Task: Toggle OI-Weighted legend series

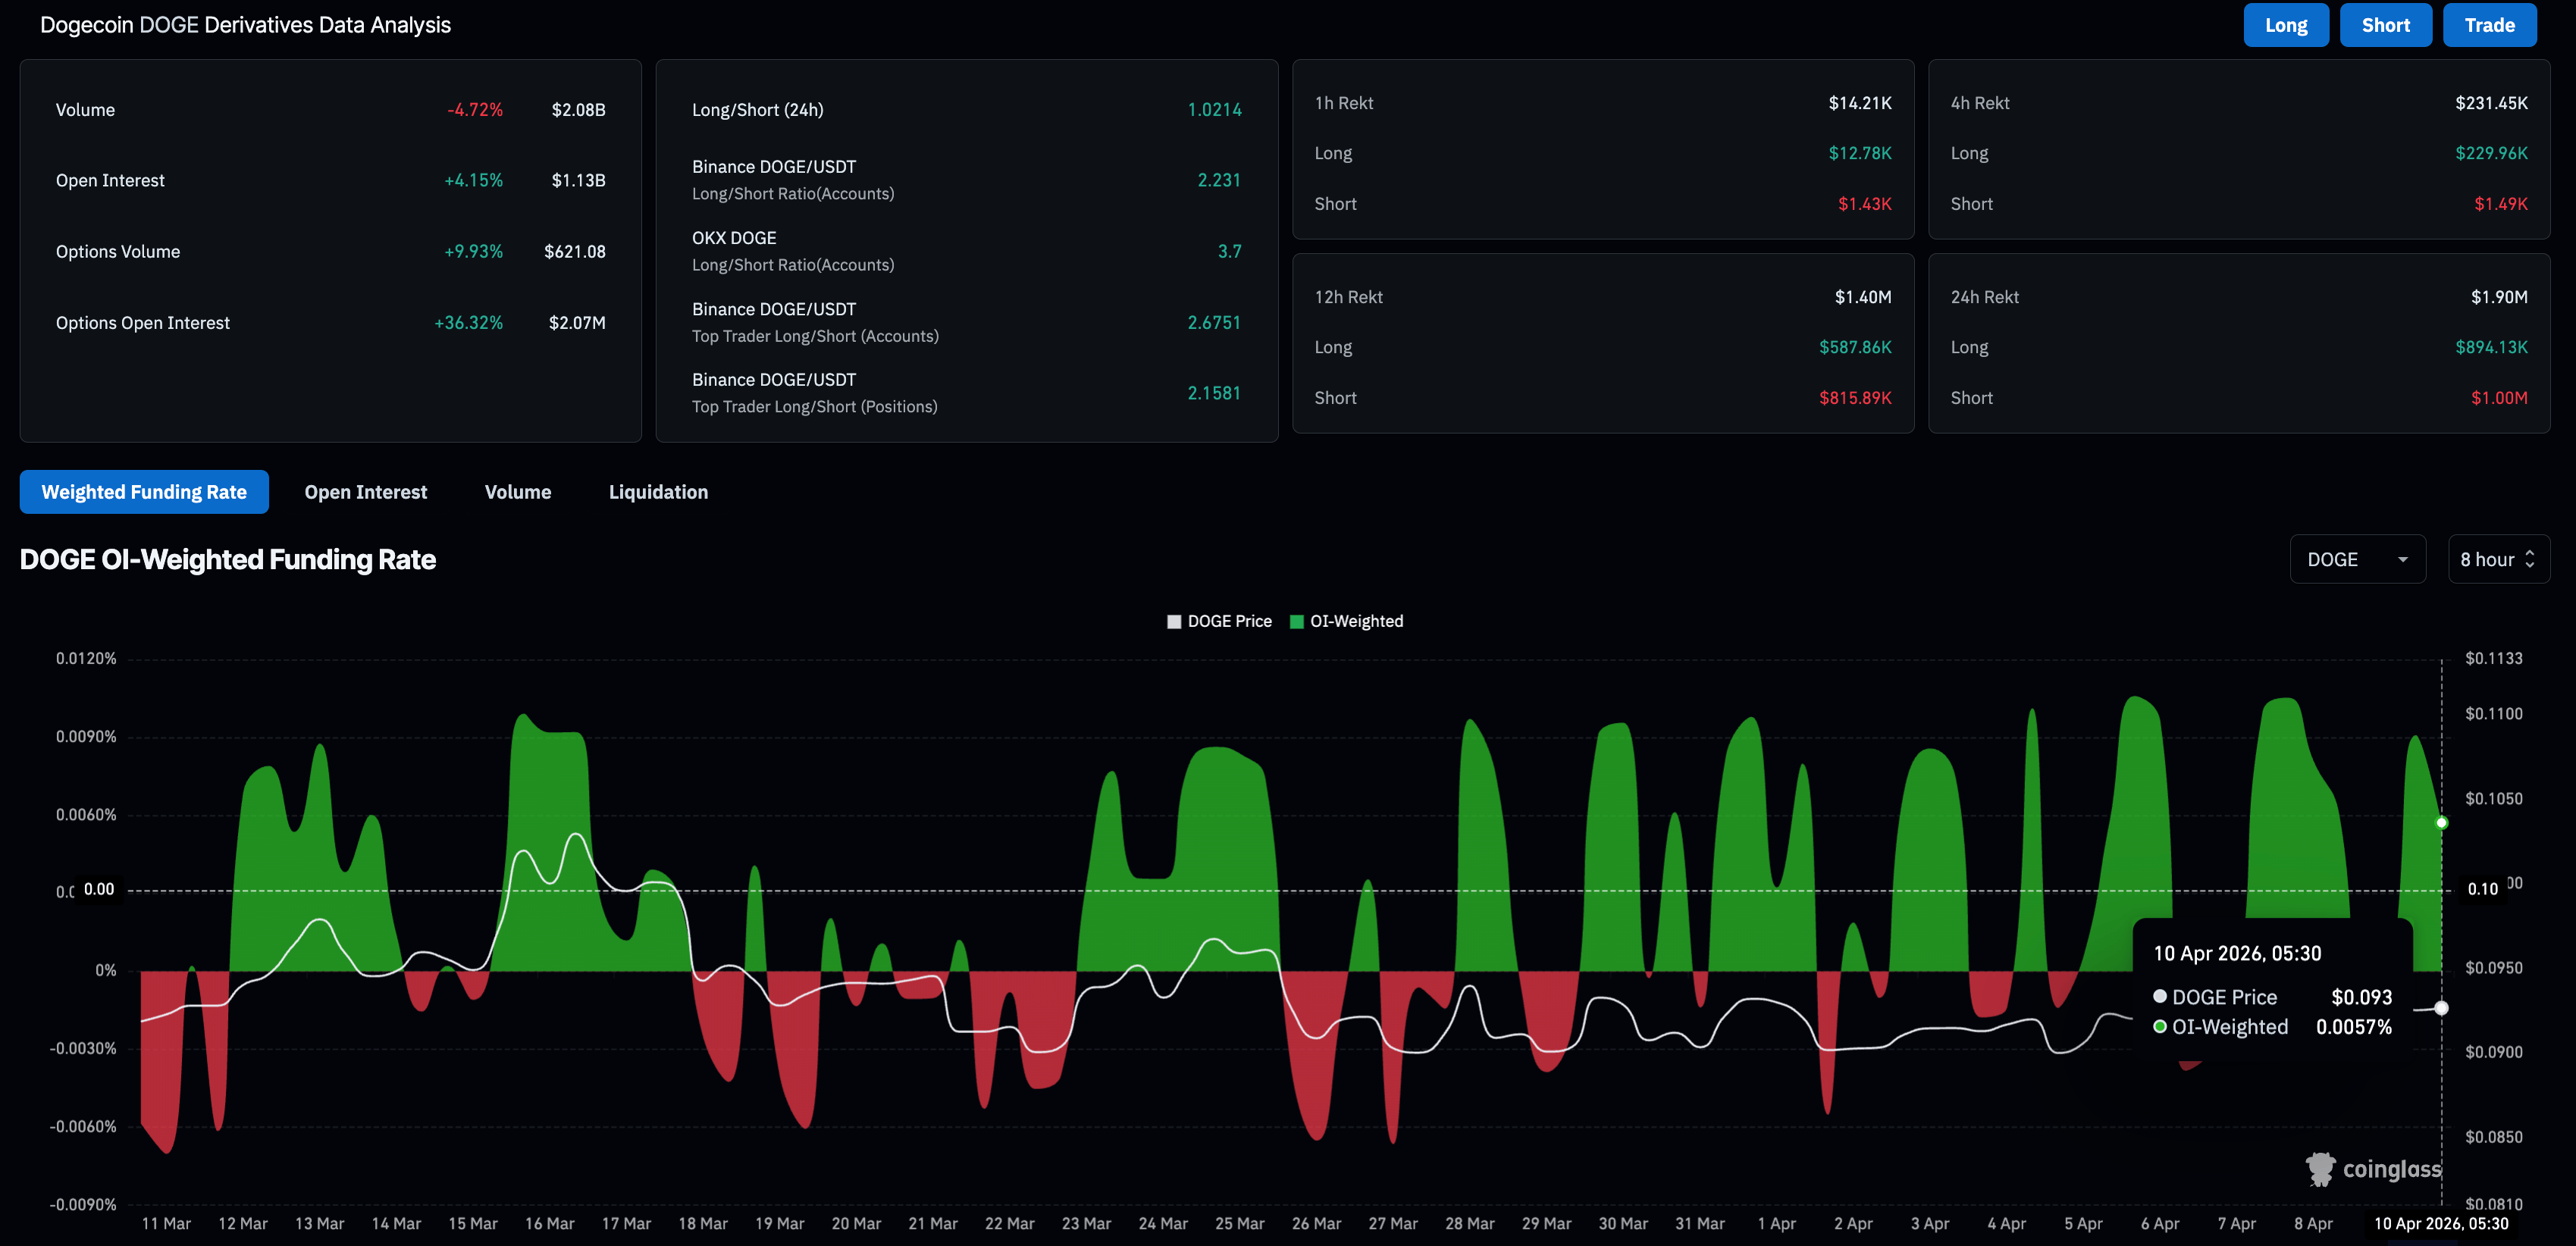Action: (x=1356, y=621)
